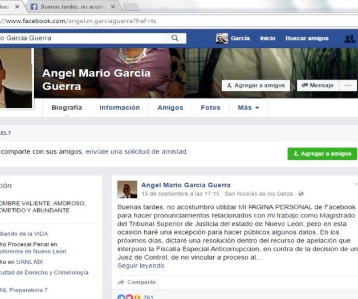Open Buscar amigos in the top bar
The image size is (358, 299).
307,38
